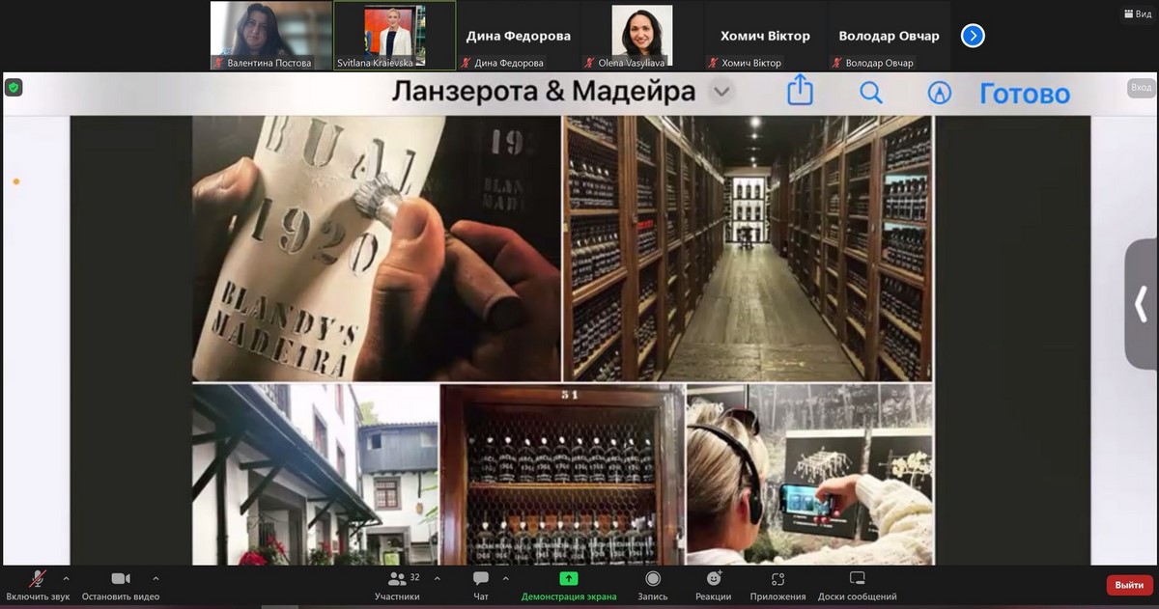Viewport: 1159px width, 609px height.
Task: Stop video camera
Action: (x=121, y=585)
